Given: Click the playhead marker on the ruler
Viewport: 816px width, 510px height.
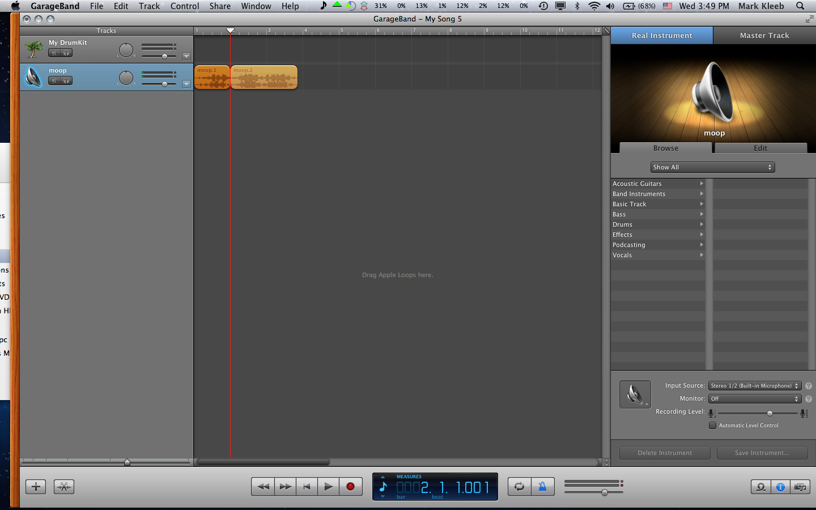Looking at the screenshot, I should coord(230,31).
